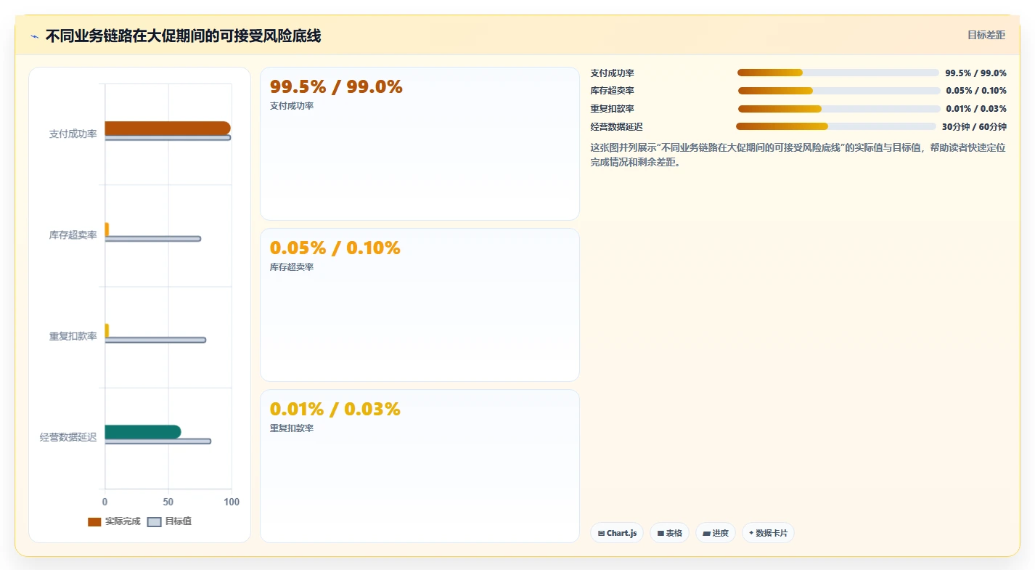Viewport: 1035px width, 570px height.
Task: Click the page title 不同业务链路在大促期间的可接受风险底线
Action: pyautogui.click(x=183, y=36)
